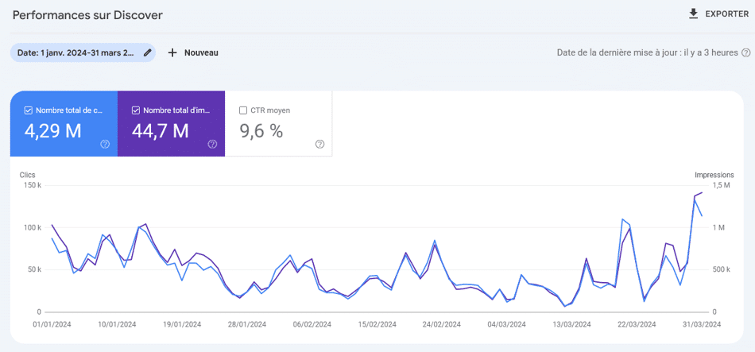Add a new filter with Nouveau
The width and height of the screenshot is (755, 352).
coord(201,52)
